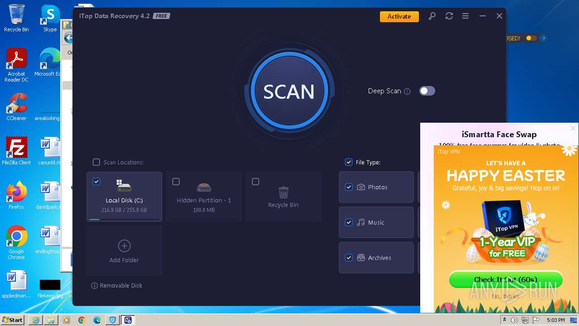Decline the ad via No, thanks
Image resolution: width=579 pixels, height=326 pixels.
tap(506, 297)
